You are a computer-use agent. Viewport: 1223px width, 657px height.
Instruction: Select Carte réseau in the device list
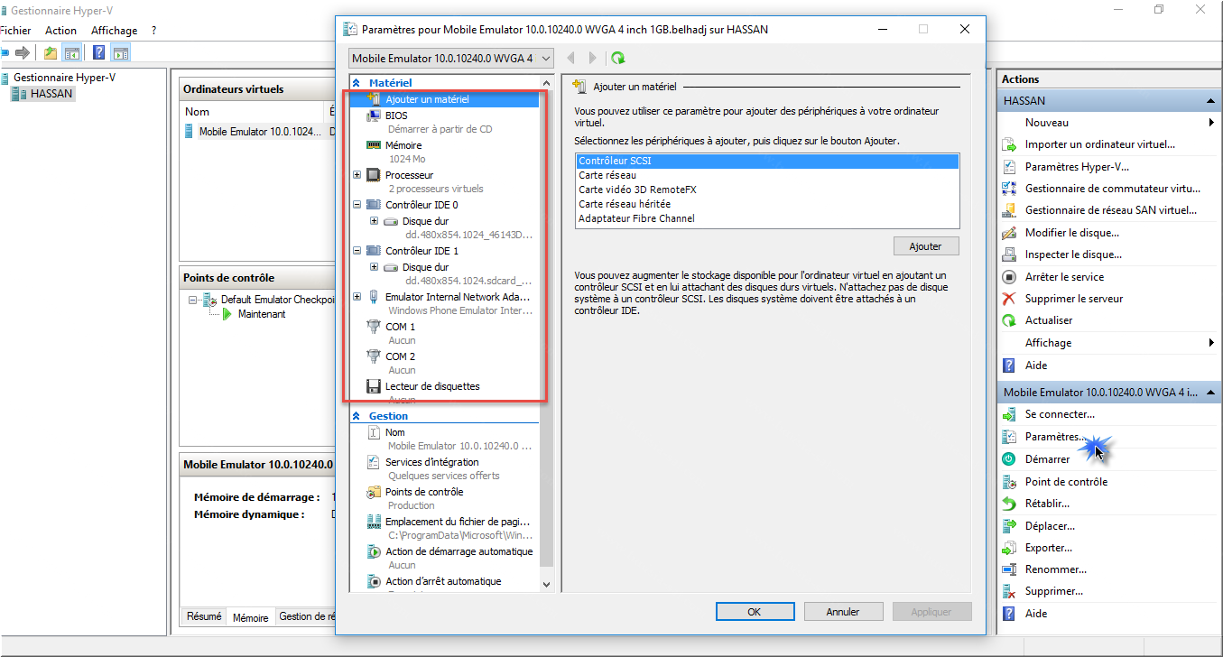pos(767,175)
